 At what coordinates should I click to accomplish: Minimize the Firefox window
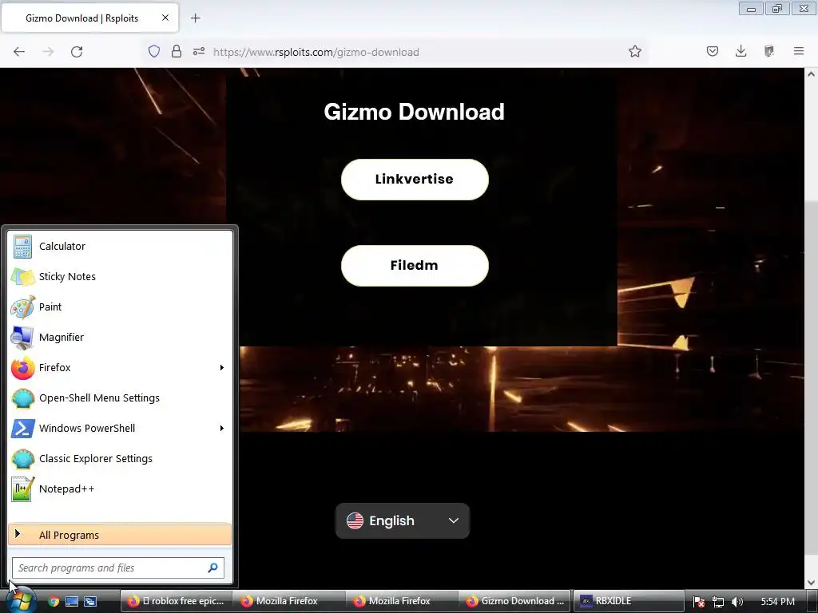click(x=751, y=8)
